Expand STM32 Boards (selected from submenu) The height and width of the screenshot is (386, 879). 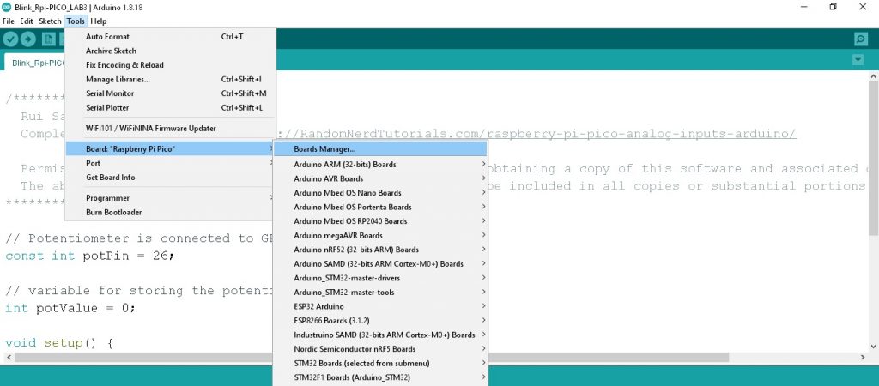(380, 363)
